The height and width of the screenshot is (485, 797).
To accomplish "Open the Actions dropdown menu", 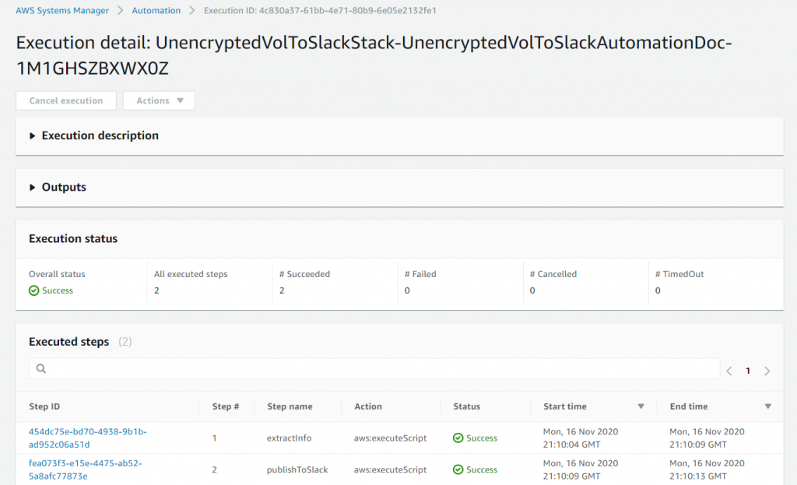I will [x=159, y=100].
